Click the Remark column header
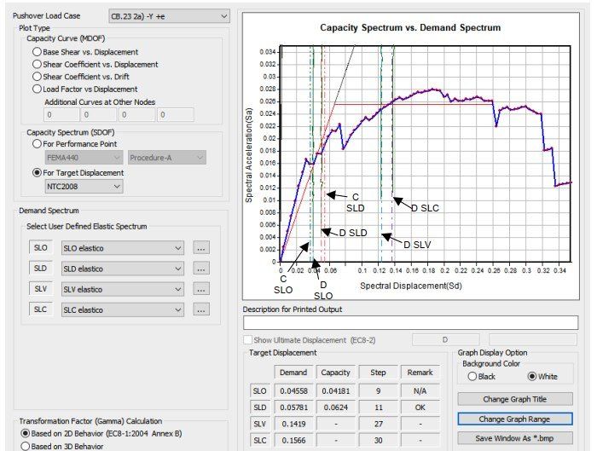Image resolution: width=597 pixels, height=451 pixels. click(420, 373)
